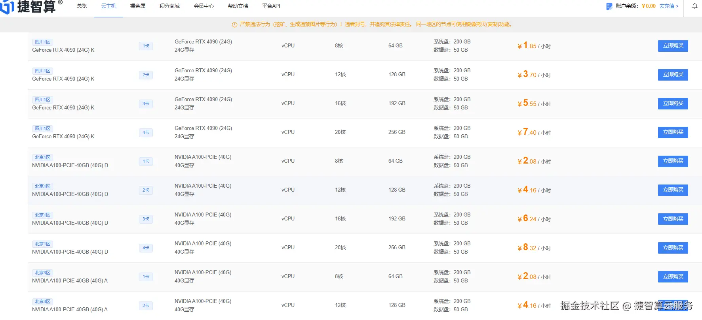Screen dimensions: 702x320
Task: Click the 64 GB memory in 1卡 RTX 4090 row
Action: 396,45
